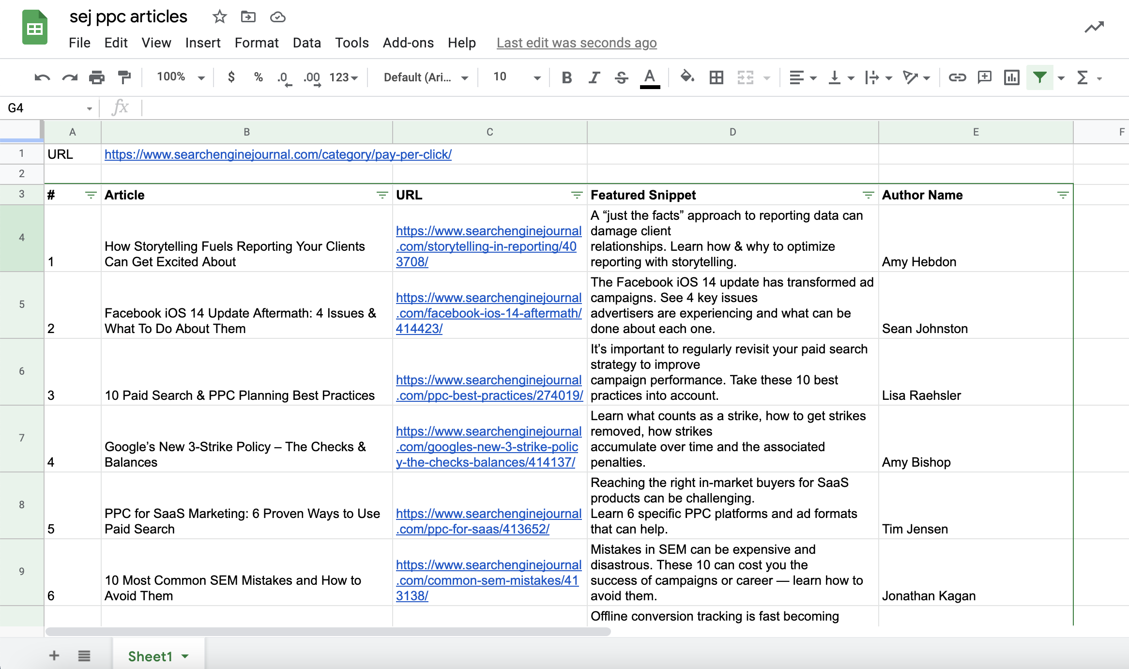This screenshot has width=1129, height=669.
Task: Open the pay-per-click category link
Action: 278,154
